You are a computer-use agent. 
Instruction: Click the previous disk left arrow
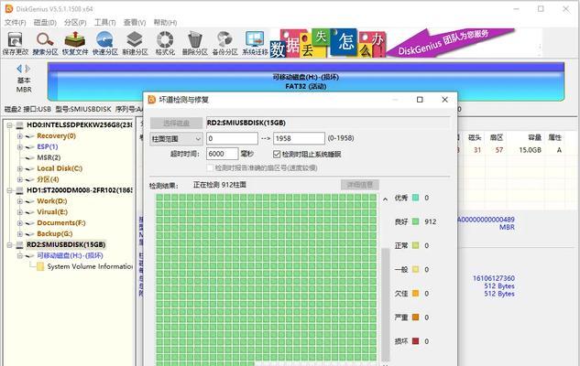tap(19, 69)
